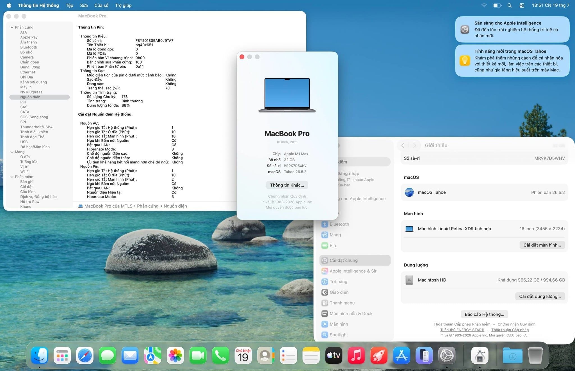This screenshot has width=575, height=371.
Task: Open Thỏa thuận Cấp phép Phần mềm link
Action: (x=462, y=324)
